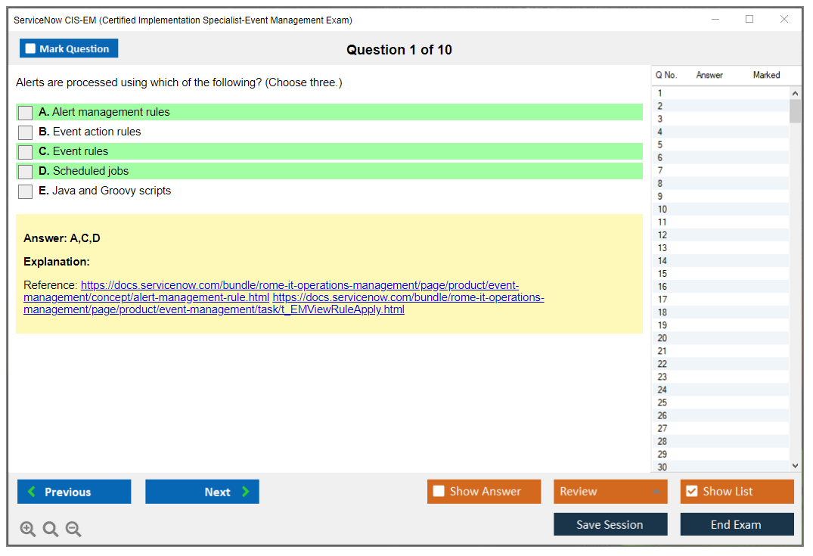Toggle the Mark Question checkbox
The width and height of the screenshot is (813, 556).
coord(31,49)
